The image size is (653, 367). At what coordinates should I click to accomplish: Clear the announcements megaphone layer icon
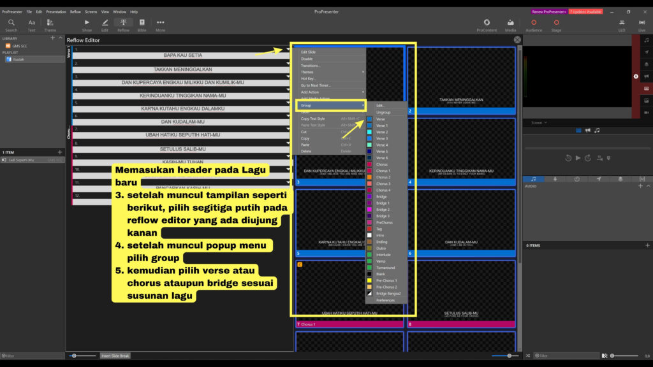tap(647, 76)
